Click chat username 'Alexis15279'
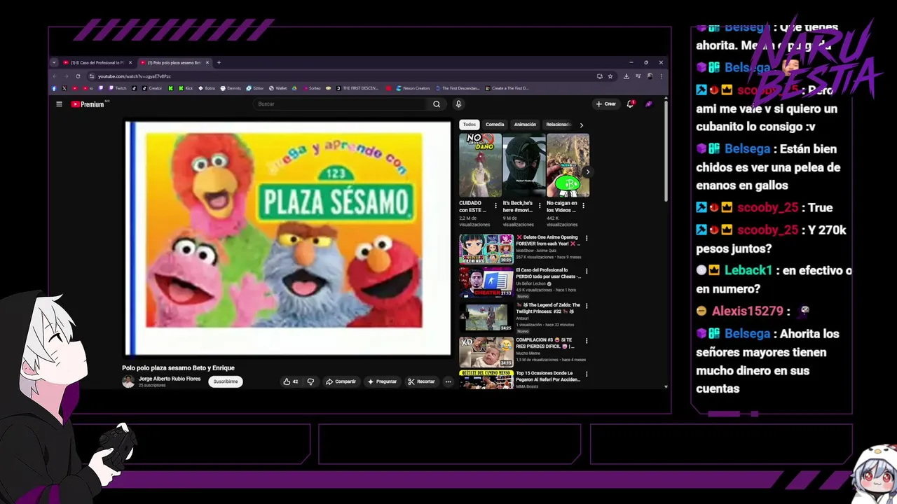 pos(747,311)
